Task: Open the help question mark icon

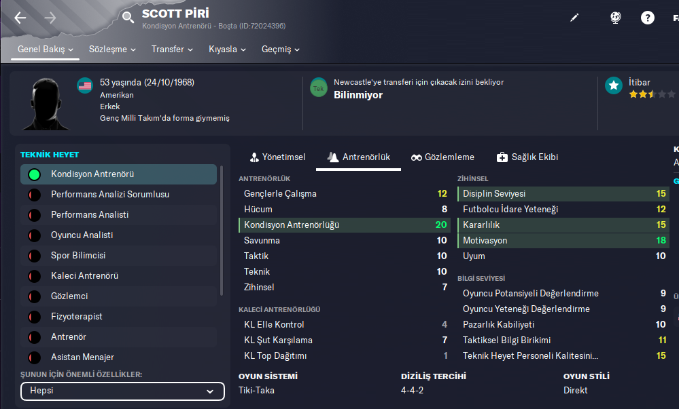Action: click(648, 18)
